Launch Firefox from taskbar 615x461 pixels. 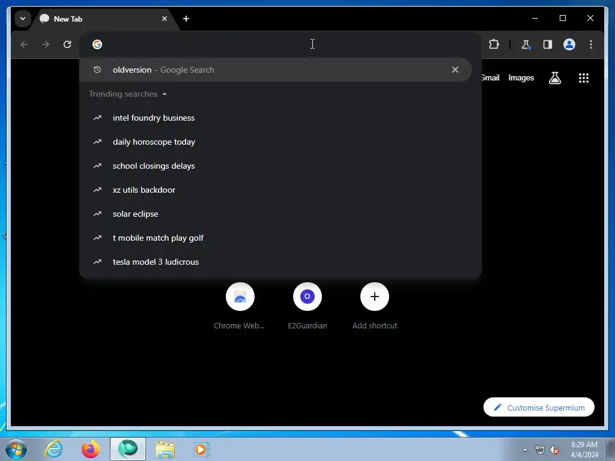[90, 449]
